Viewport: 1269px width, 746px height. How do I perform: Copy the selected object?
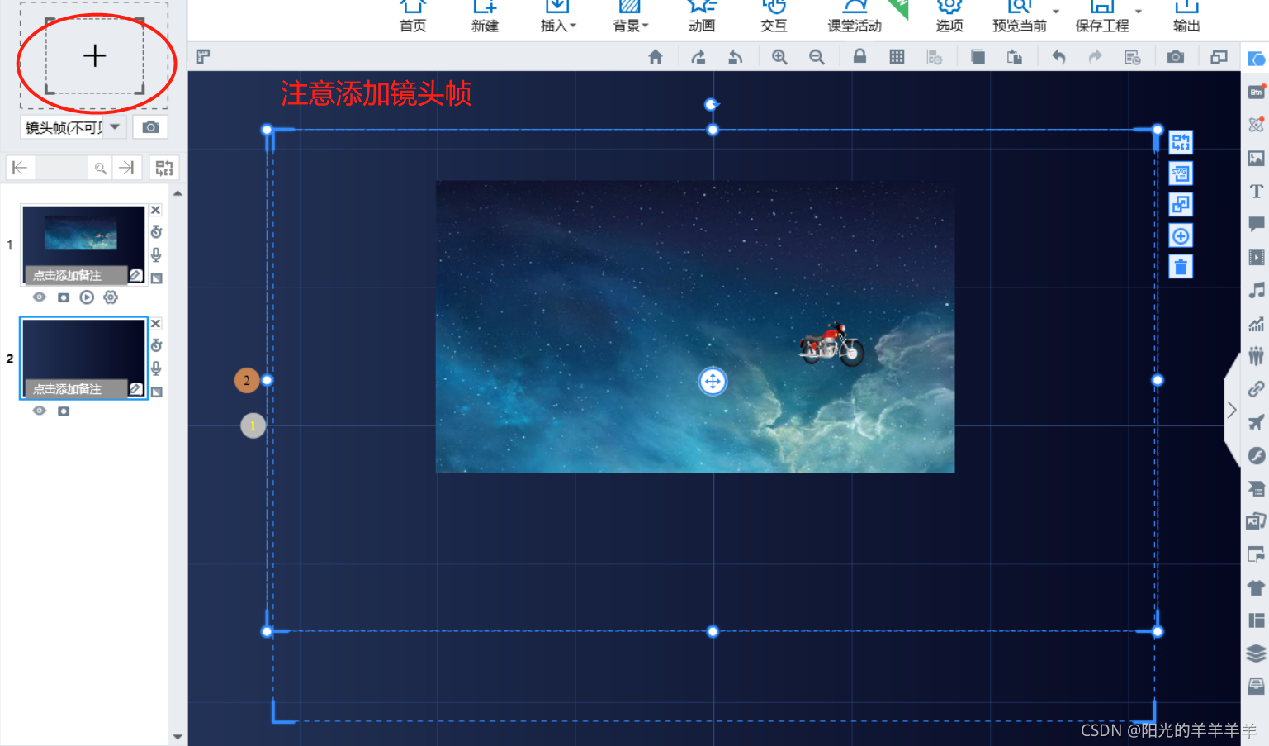[x=978, y=56]
